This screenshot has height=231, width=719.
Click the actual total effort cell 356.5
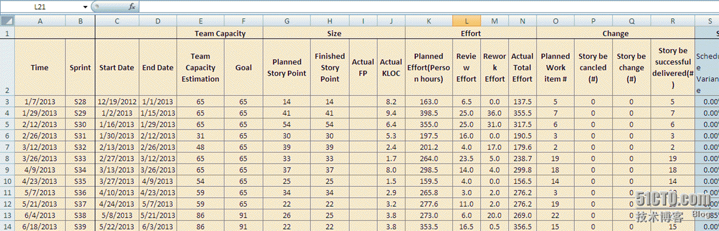(523, 226)
